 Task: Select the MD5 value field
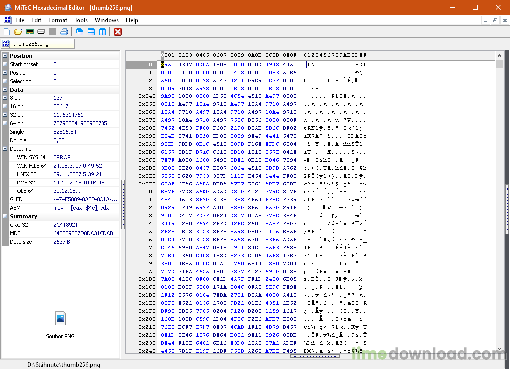86,233
